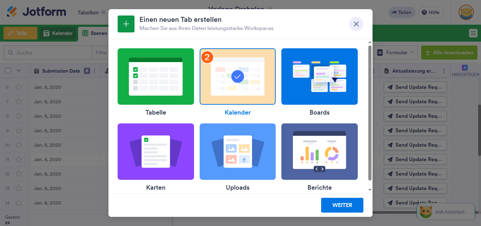Open the Tabellen dropdown
Screen dimensions: 481x226
91,12
